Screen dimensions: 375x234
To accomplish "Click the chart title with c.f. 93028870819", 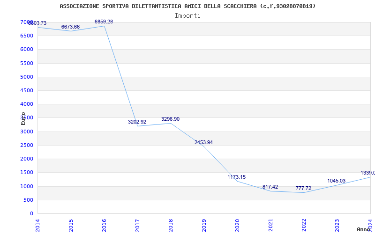I will pos(187,6).
